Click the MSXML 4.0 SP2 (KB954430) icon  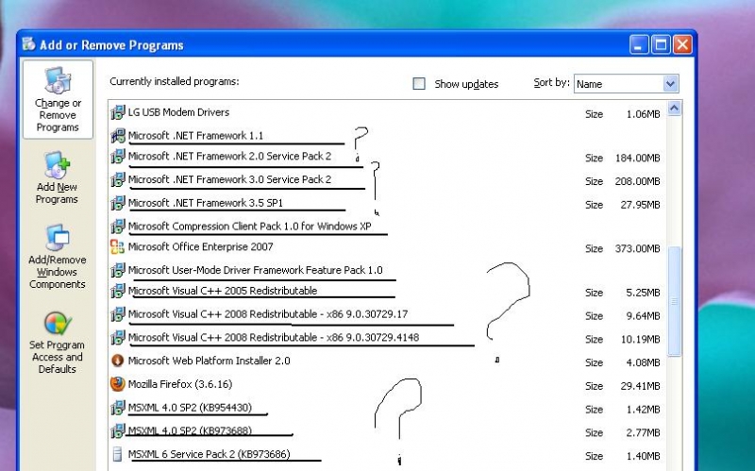click(x=117, y=408)
